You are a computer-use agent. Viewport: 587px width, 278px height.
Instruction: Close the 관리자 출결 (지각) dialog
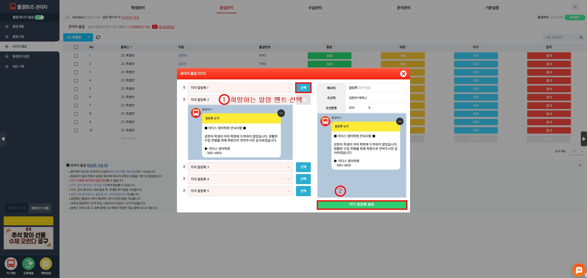coord(403,74)
